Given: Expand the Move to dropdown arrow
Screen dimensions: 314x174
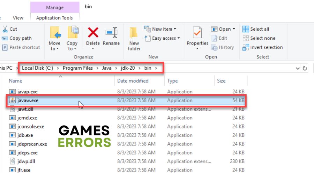Looking at the screenshot, I should 58,48.
